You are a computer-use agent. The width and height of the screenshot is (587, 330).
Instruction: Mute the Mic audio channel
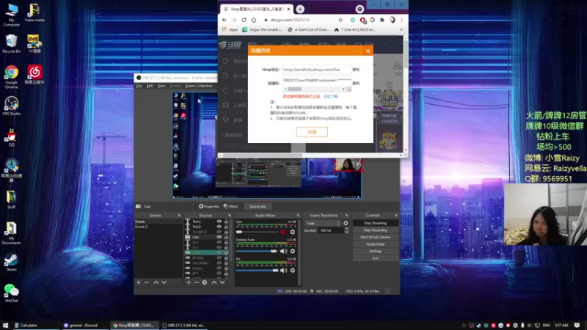[x=284, y=270]
